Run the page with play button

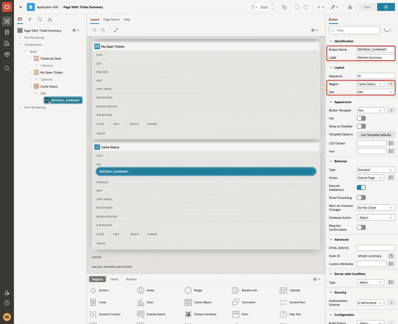(386, 7)
